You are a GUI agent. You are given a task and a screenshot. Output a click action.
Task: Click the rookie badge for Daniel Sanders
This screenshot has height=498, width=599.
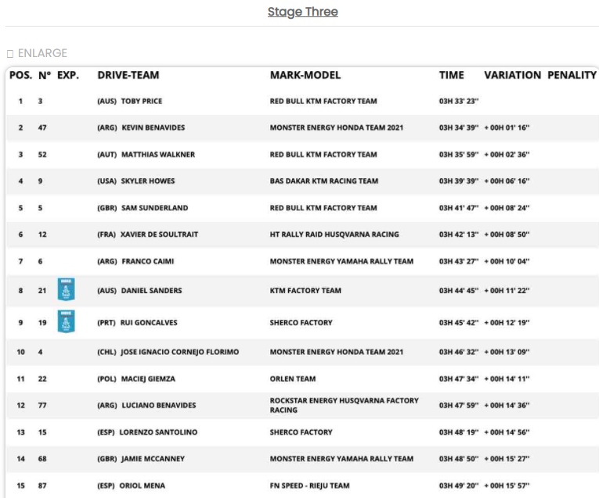(x=66, y=289)
